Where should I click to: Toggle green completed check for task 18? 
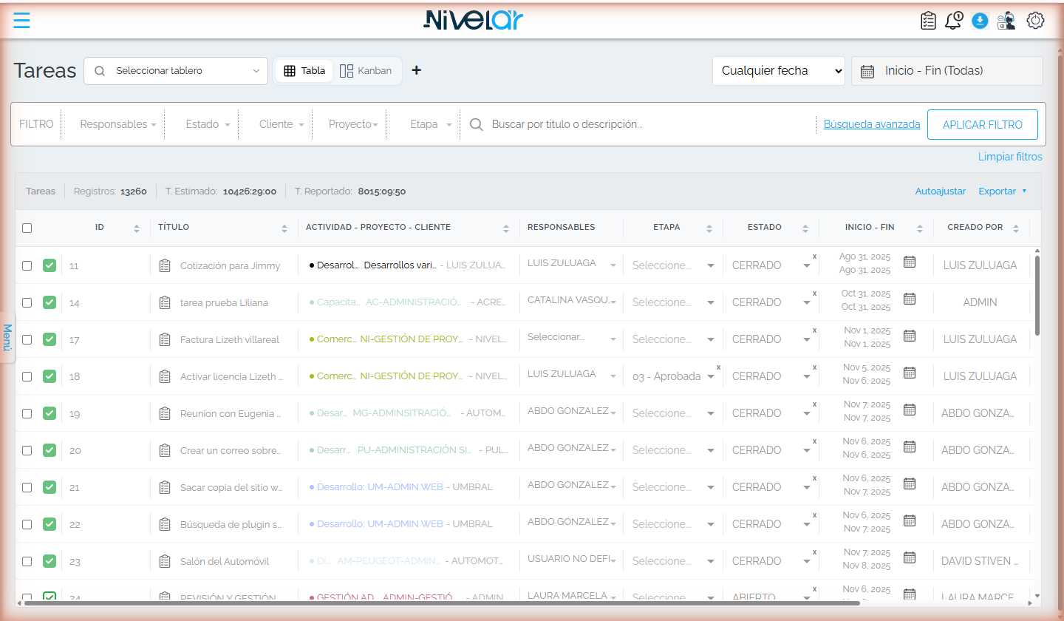pos(50,376)
